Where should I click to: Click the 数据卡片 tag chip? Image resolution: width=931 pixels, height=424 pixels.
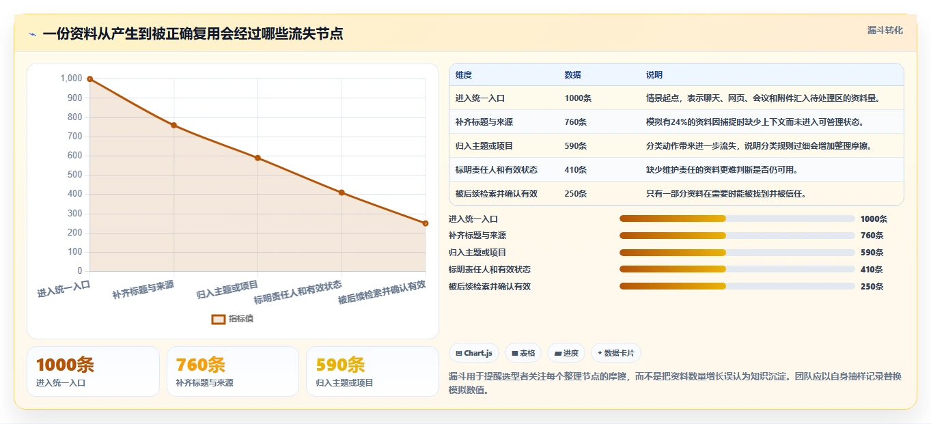click(x=616, y=353)
